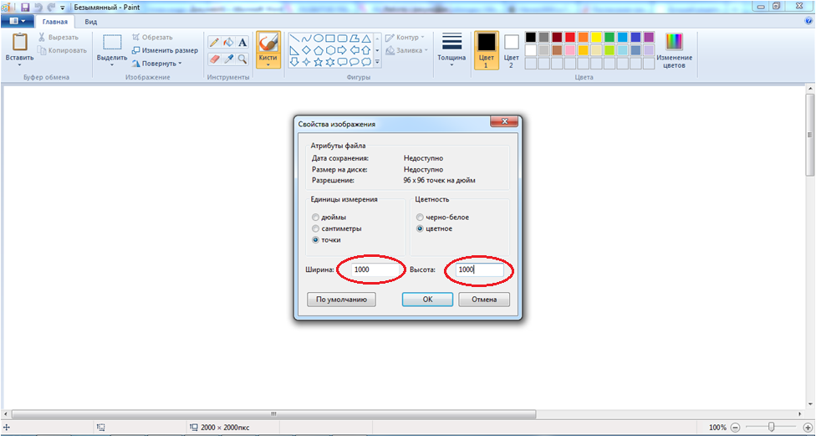Open the blue Paint file menu button
This screenshot has width=816, height=436.
point(18,22)
